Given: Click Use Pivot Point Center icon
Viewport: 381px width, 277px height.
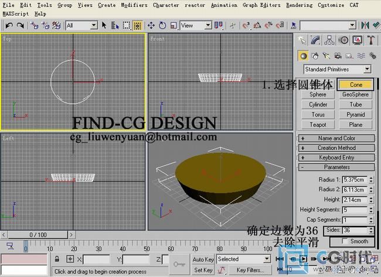Looking at the screenshot, I should tap(219, 25).
